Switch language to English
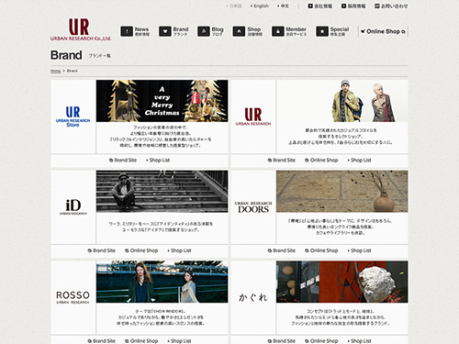The width and height of the screenshot is (459, 344). coord(260,6)
